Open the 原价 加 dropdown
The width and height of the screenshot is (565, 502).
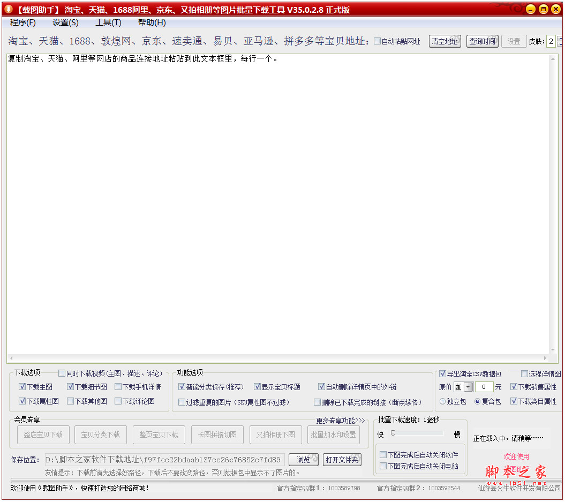(468, 387)
